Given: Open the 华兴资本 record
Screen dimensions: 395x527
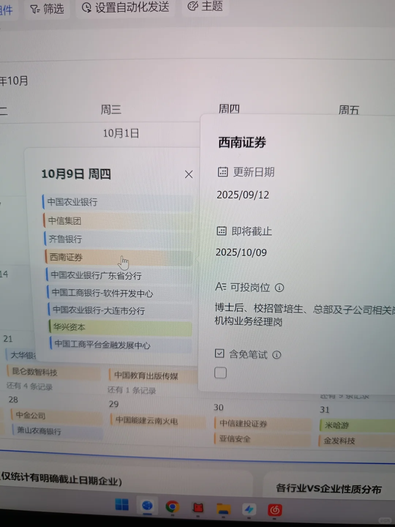Looking at the screenshot, I should pyautogui.click(x=120, y=327).
